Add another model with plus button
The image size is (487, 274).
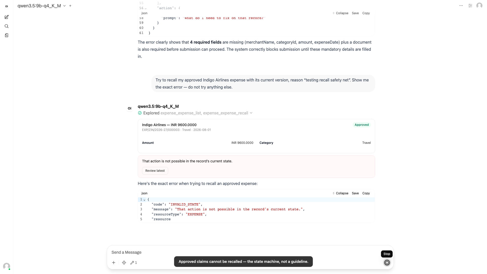point(70,6)
